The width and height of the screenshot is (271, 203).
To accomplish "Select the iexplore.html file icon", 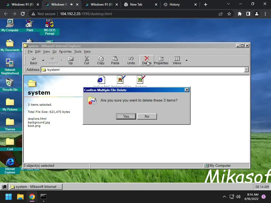I will tap(101, 80).
